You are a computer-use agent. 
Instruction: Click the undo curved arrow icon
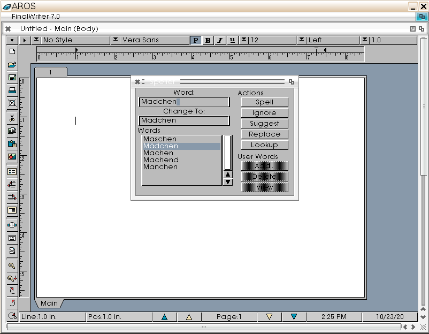(12, 303)
